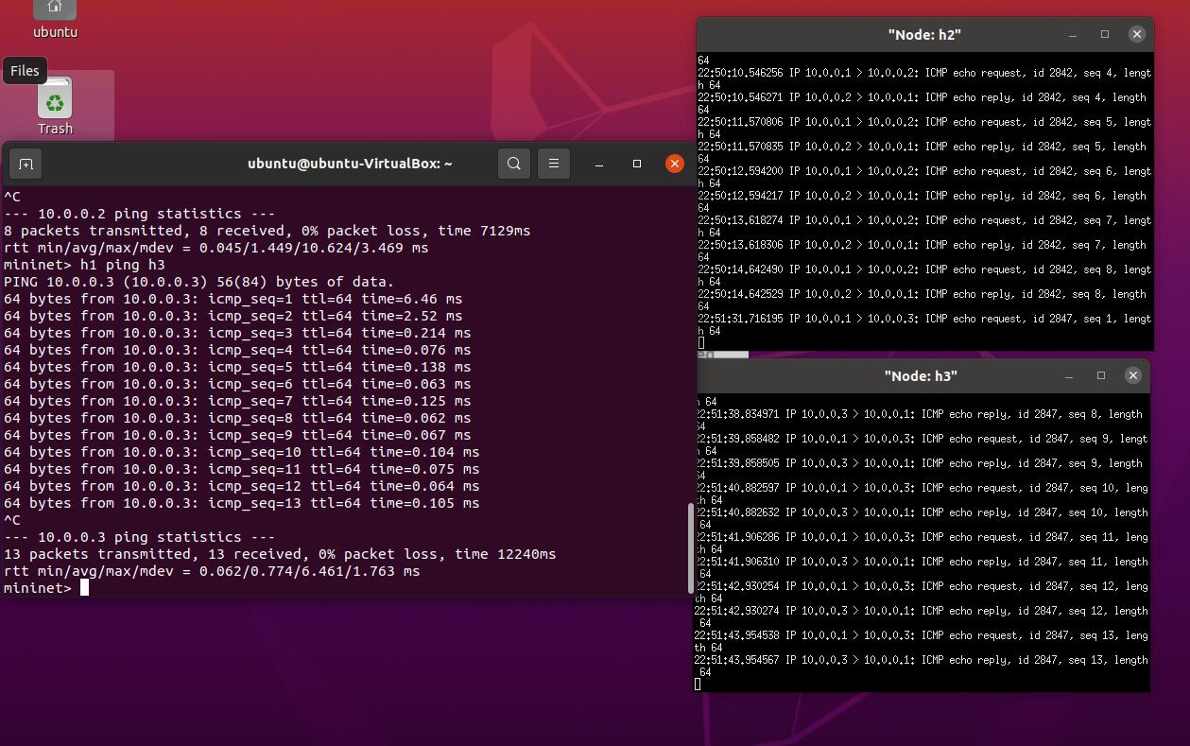This screenshot has width=1190, height=746.
Task: Click the final mininet> prompt line
Action: [x=46, y=588]
